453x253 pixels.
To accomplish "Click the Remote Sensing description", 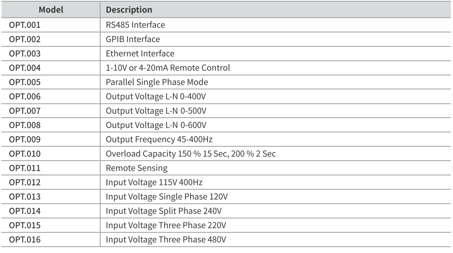I will (x=136, y=168).
